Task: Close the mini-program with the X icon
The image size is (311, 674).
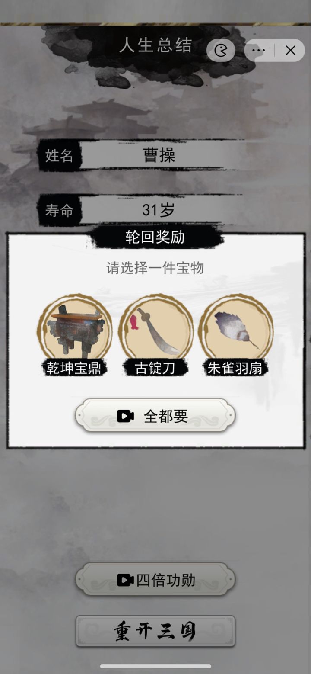Action: [290, 51]
